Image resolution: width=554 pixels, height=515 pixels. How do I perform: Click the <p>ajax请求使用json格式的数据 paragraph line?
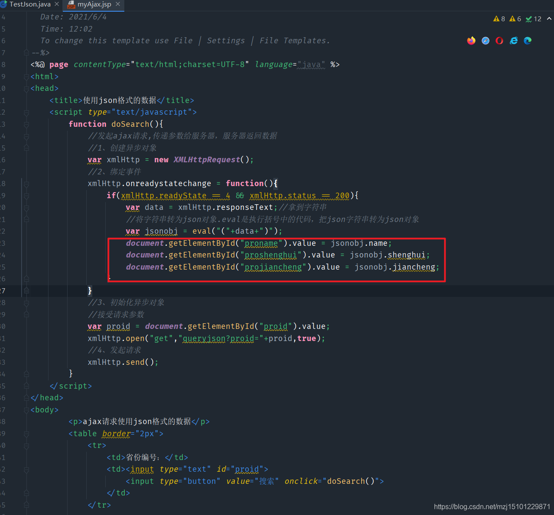coord(139,422)
